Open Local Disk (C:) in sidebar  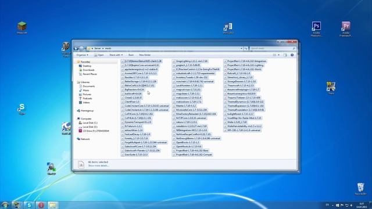coord(90,122)
